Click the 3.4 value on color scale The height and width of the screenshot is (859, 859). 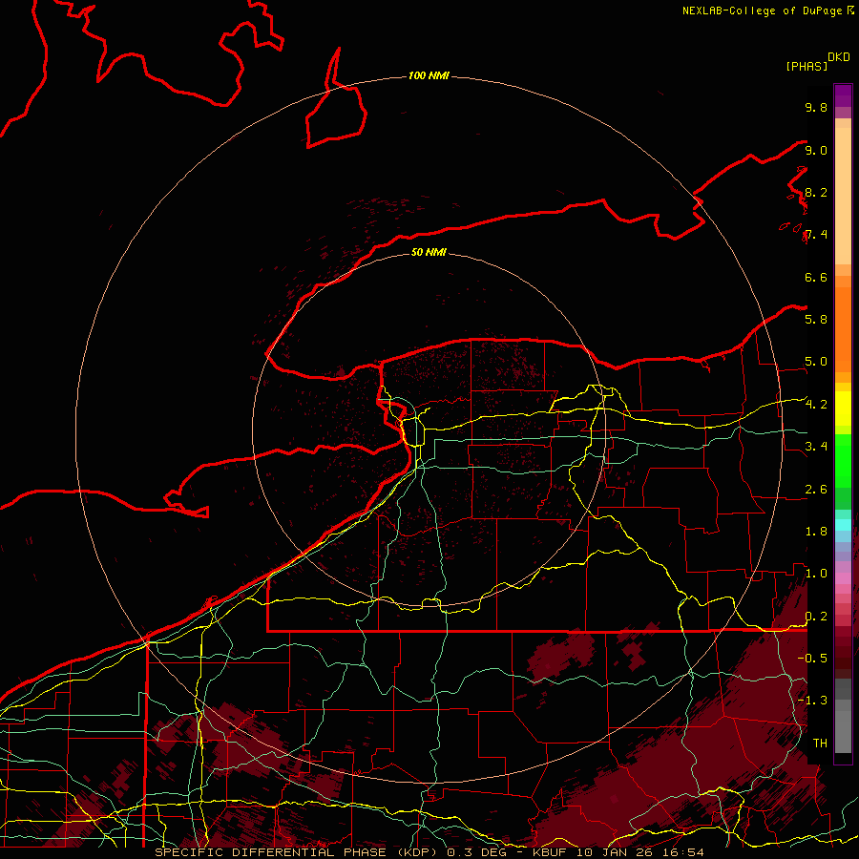(816, 447)
